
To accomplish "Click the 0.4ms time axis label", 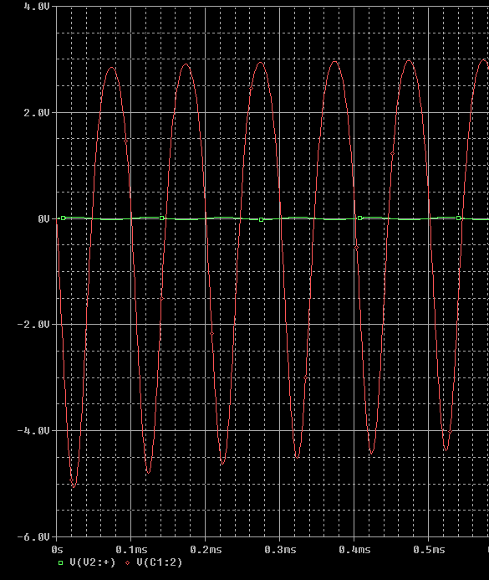I will tap(354, 550).
